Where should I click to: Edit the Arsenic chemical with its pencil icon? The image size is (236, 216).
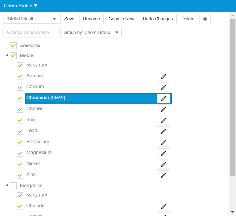[x=163, y=76]
